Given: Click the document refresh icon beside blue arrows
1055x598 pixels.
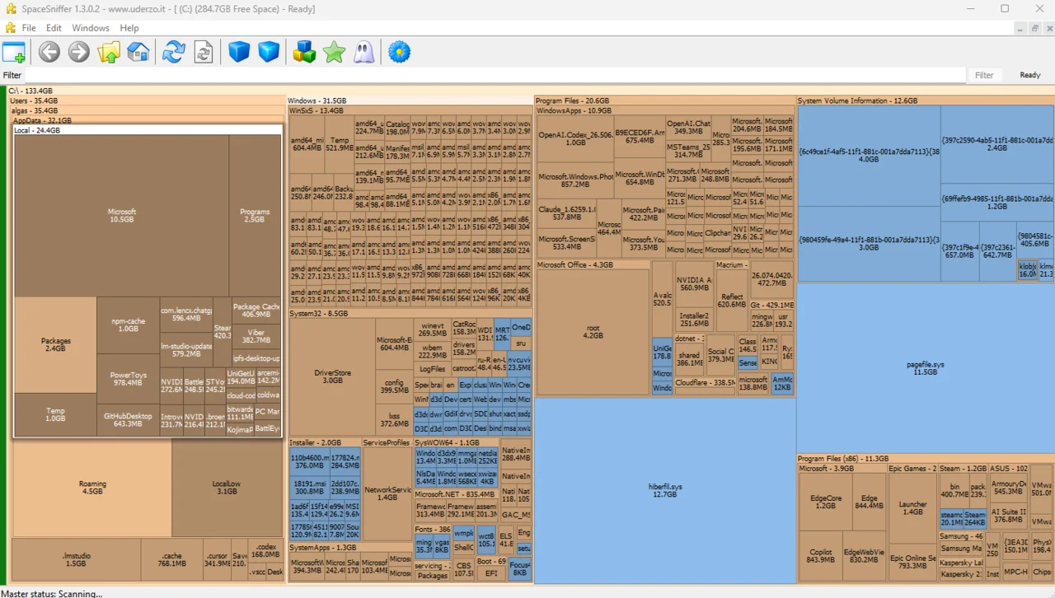Looking at the screenshot, I should [203, 53].
